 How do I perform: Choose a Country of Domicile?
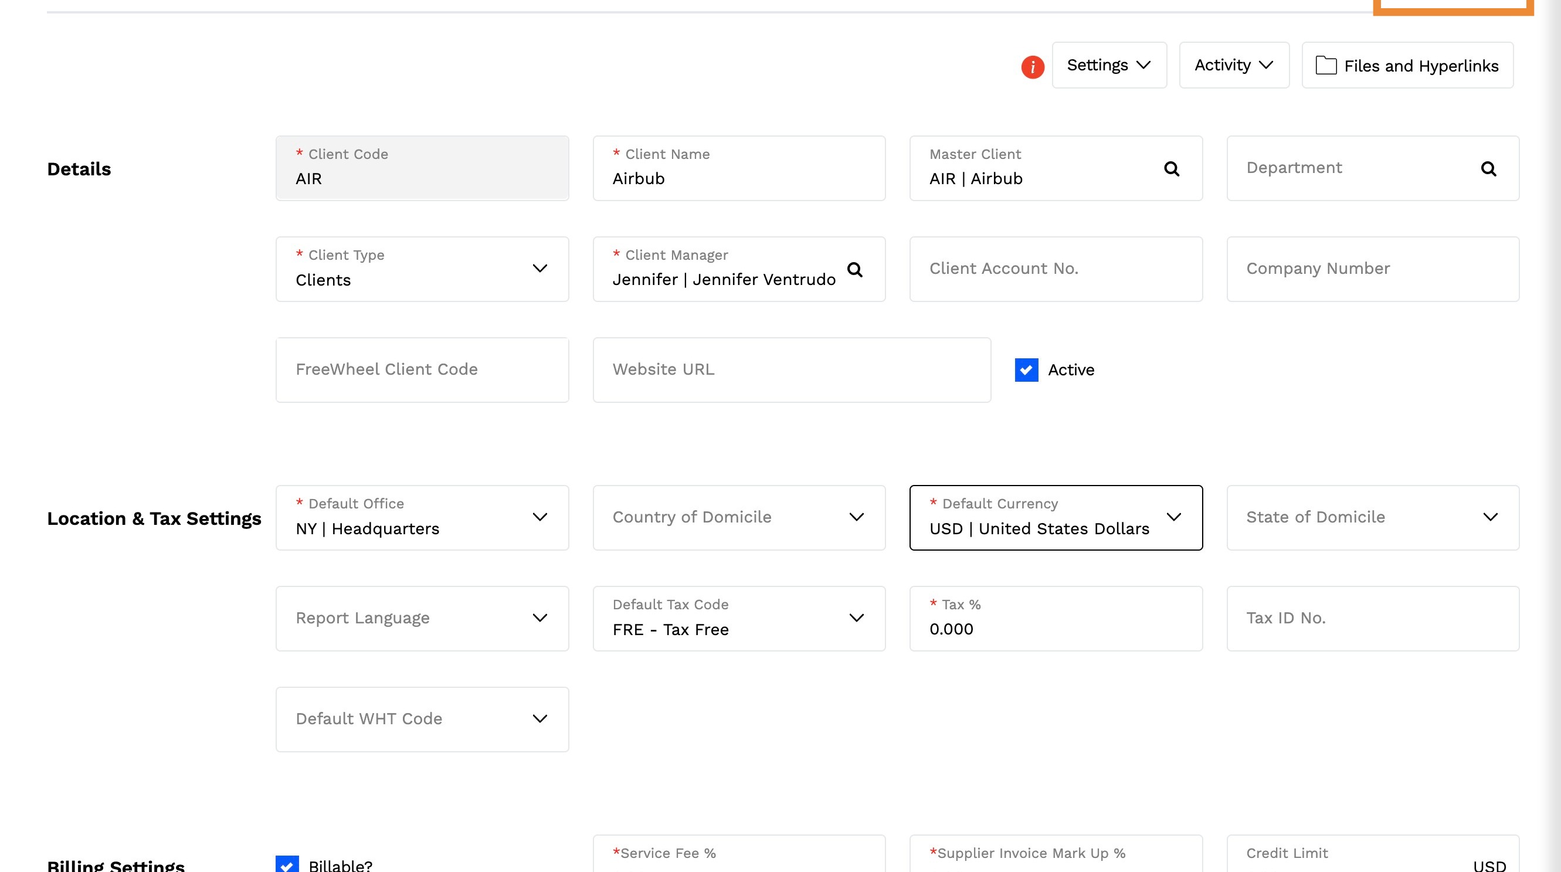[x=739, y=517]
